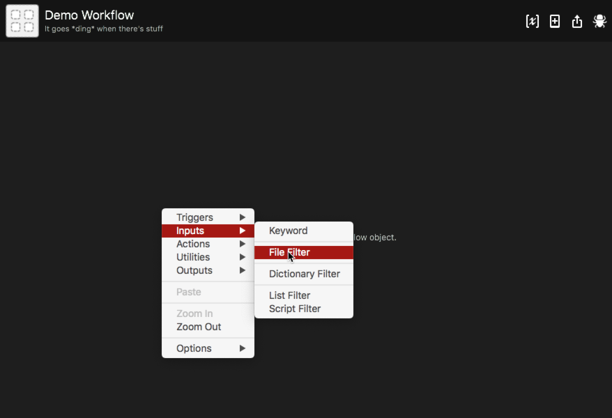The image size is (612, 418).
Task: Click Zoom Out in context menu
Action: (x=199, y=327)
